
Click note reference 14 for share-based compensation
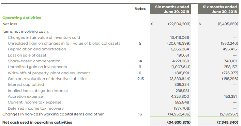[140, 61]
